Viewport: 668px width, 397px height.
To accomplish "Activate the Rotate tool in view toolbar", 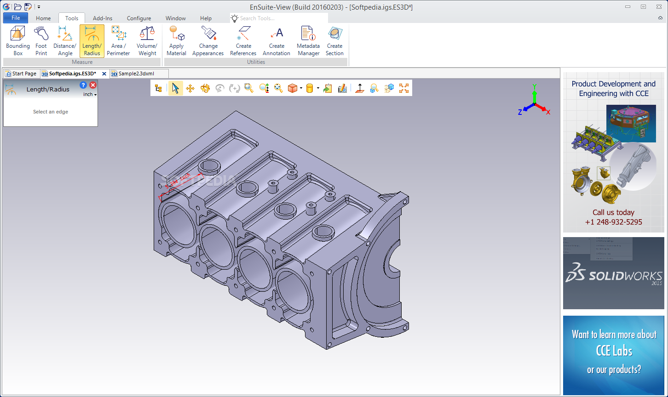I will tap(205, 88).
